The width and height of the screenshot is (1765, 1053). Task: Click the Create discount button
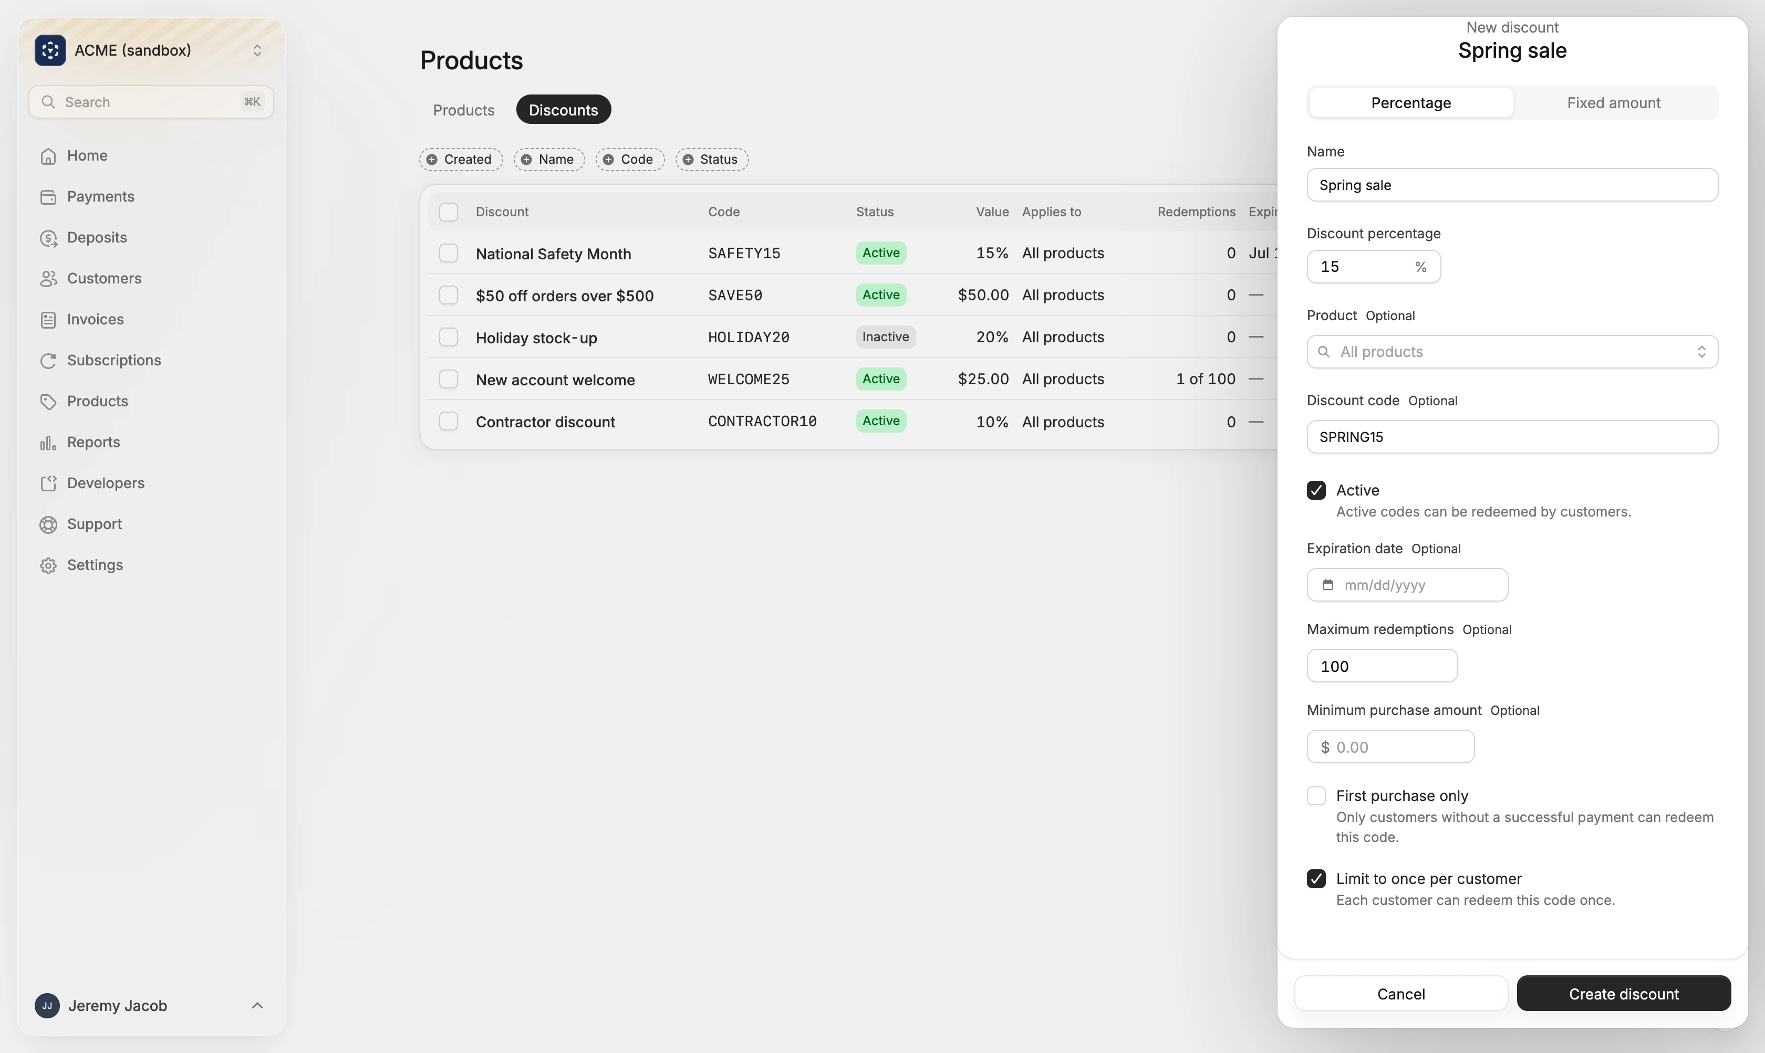(x=1624, y=993)
